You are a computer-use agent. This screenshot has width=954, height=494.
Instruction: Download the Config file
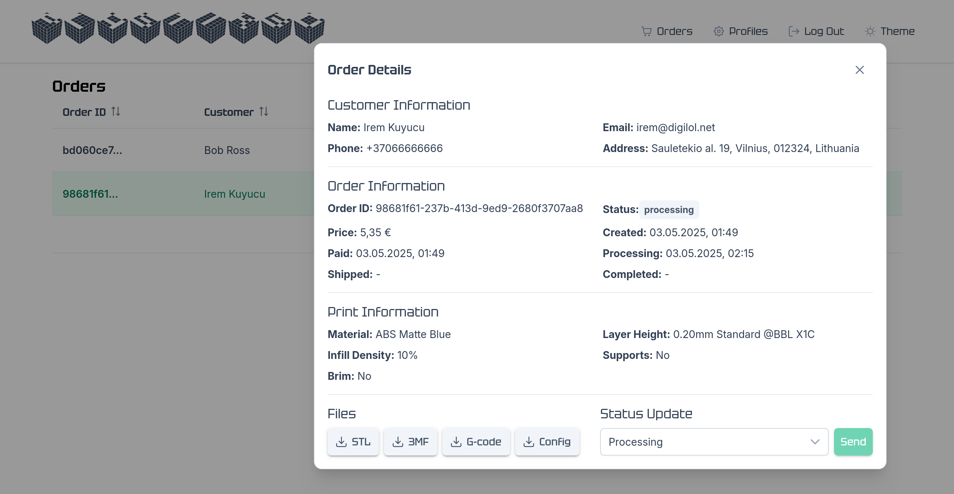coord(547,442)
